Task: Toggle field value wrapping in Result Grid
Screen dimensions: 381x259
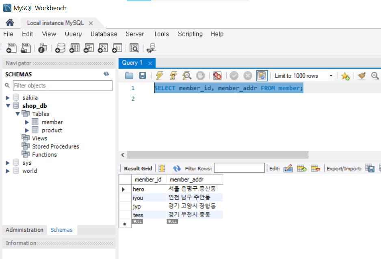Action: 162,168
